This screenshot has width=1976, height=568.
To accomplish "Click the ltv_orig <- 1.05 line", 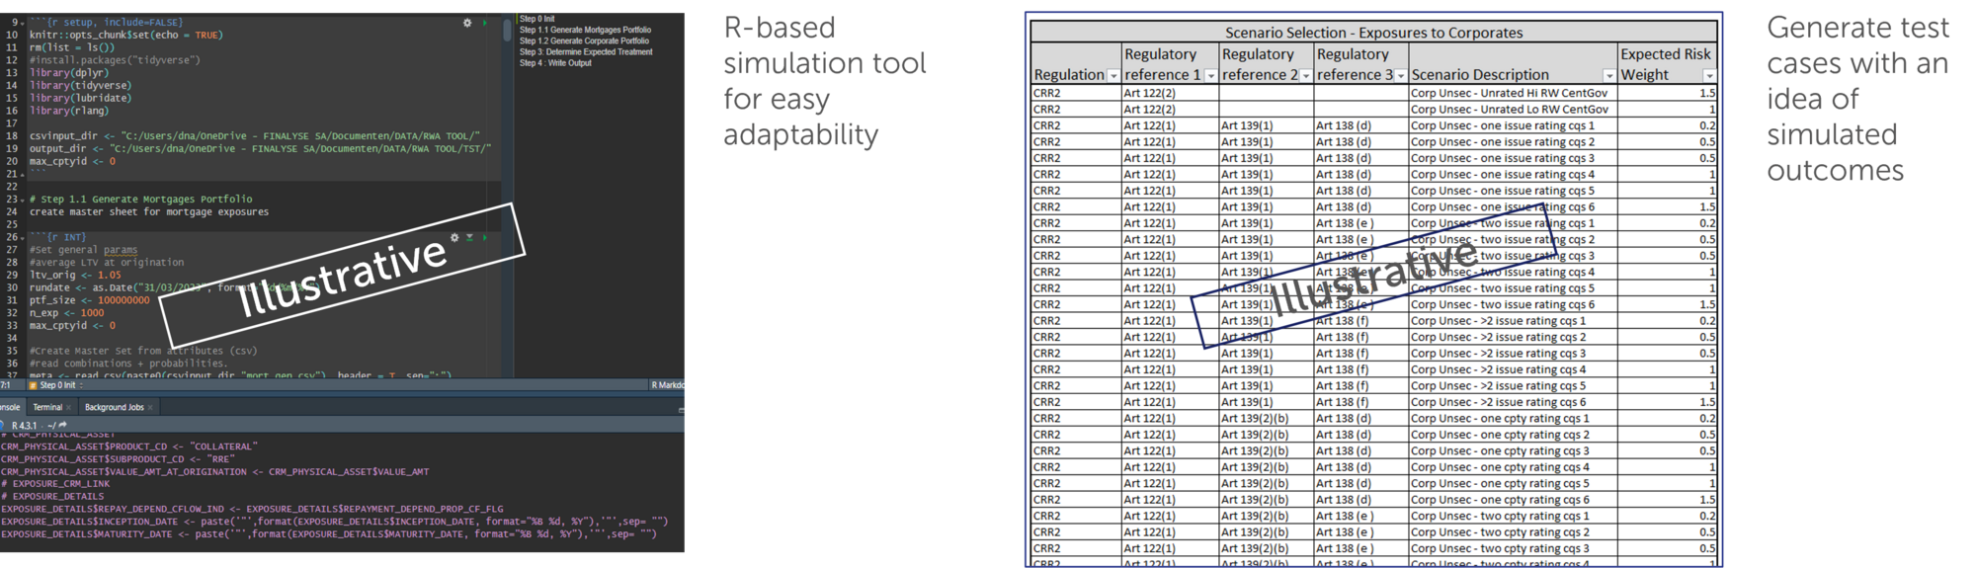I will pyautogui.click(x=75, y=276).
